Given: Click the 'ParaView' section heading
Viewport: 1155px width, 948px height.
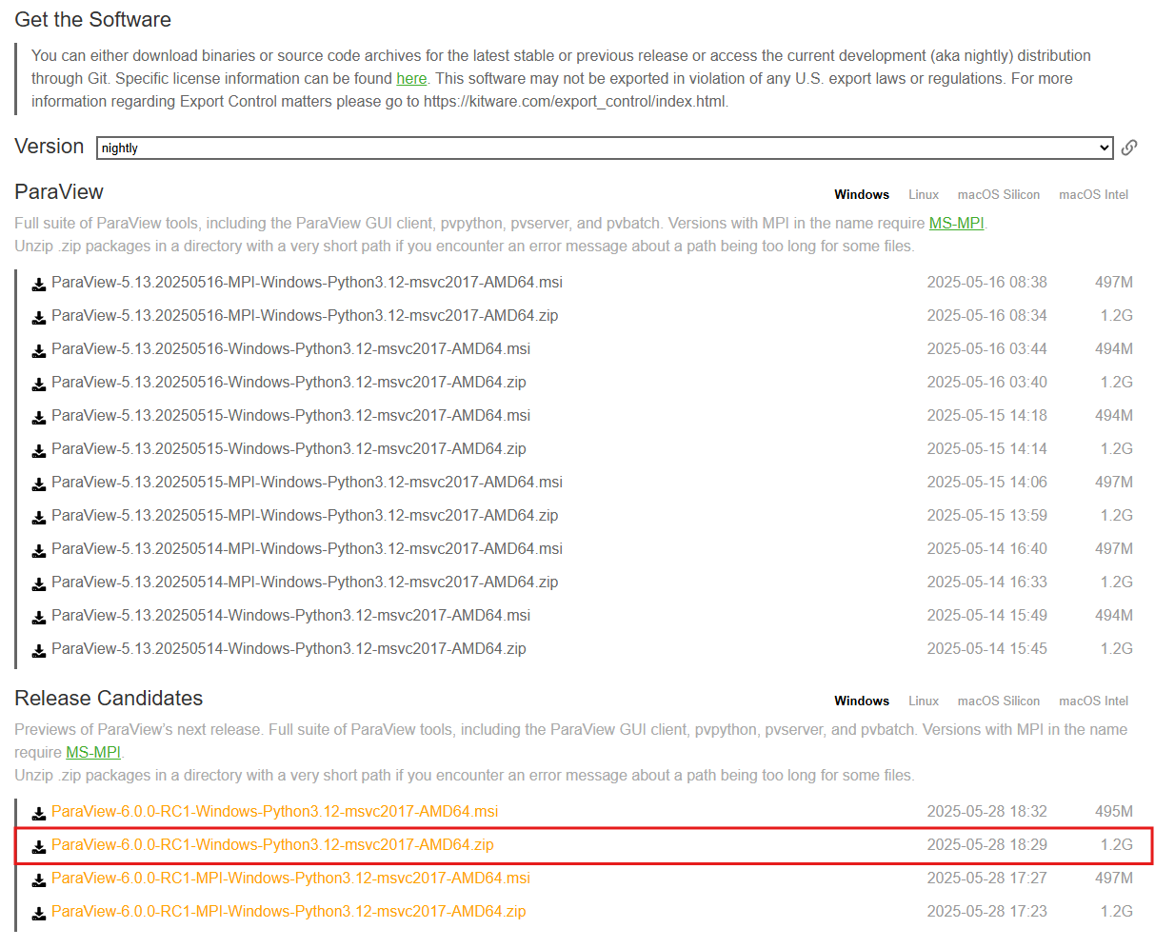Looking at the screenshot, I should click(x=59, y=191).
